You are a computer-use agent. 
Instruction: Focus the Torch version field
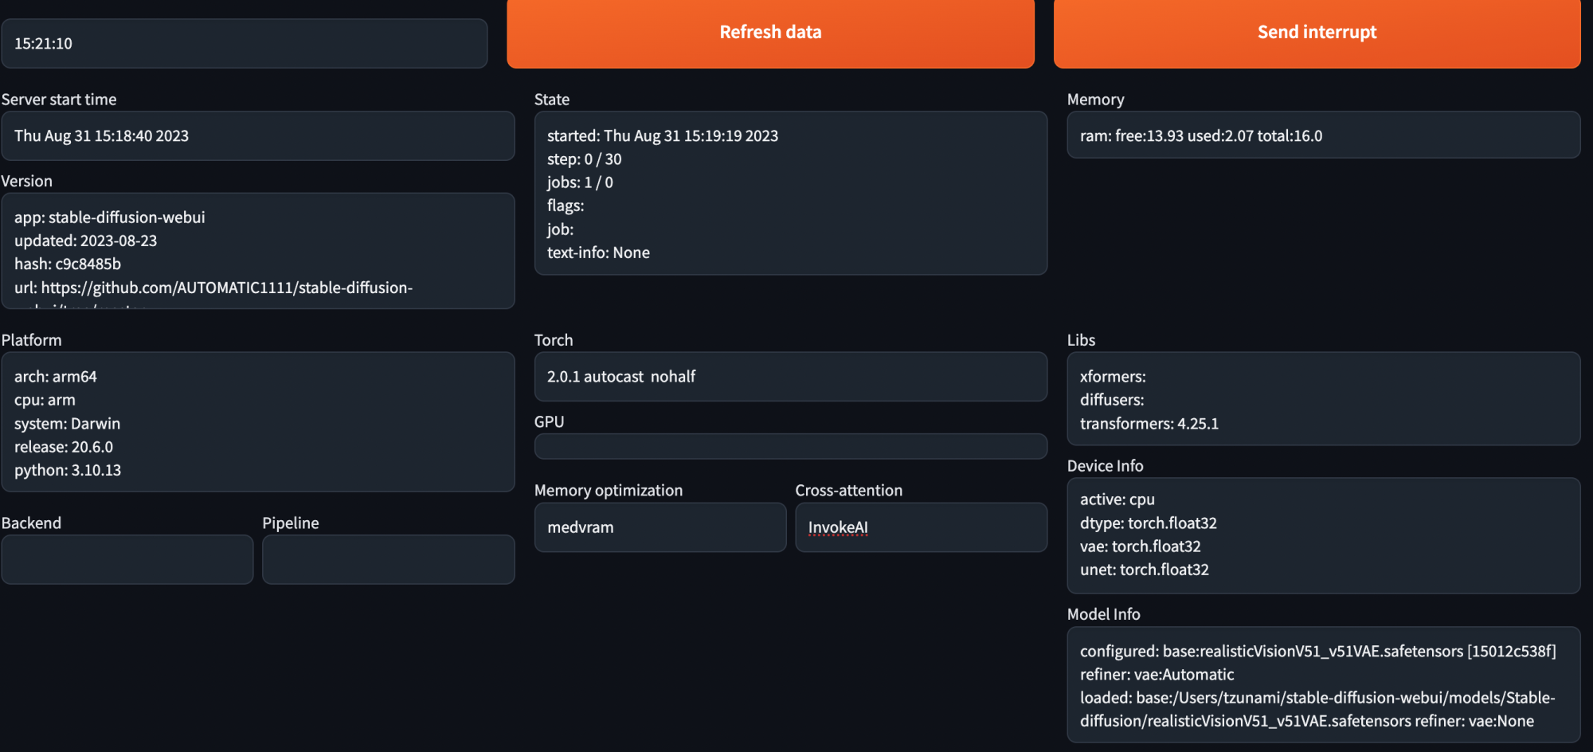point(790,377)
